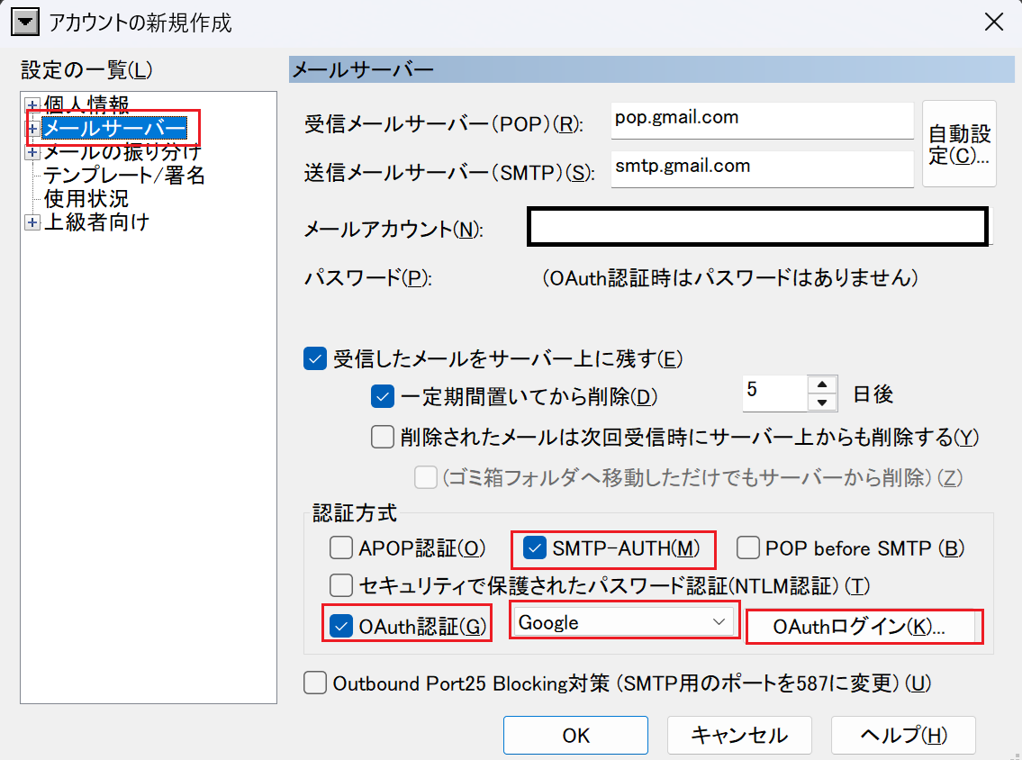Expand the 個人情報 tree node
This screenshot has width=1022, height=760.
coord(32,106)
